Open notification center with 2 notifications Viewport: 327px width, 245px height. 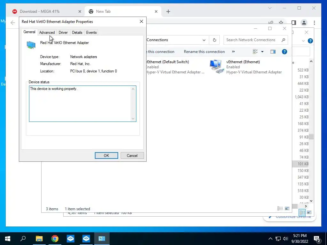[317, 239]
